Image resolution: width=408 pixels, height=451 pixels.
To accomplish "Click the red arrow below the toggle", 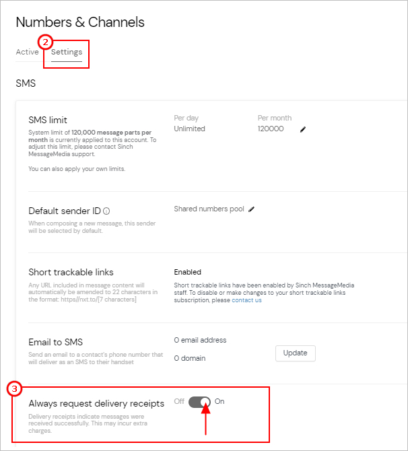I will click(205, 421).
